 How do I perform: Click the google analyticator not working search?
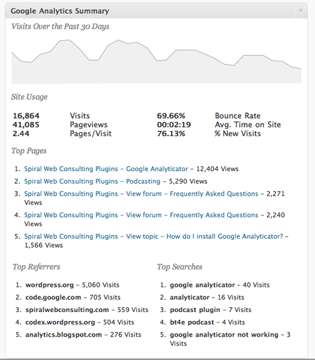(224, 335)
